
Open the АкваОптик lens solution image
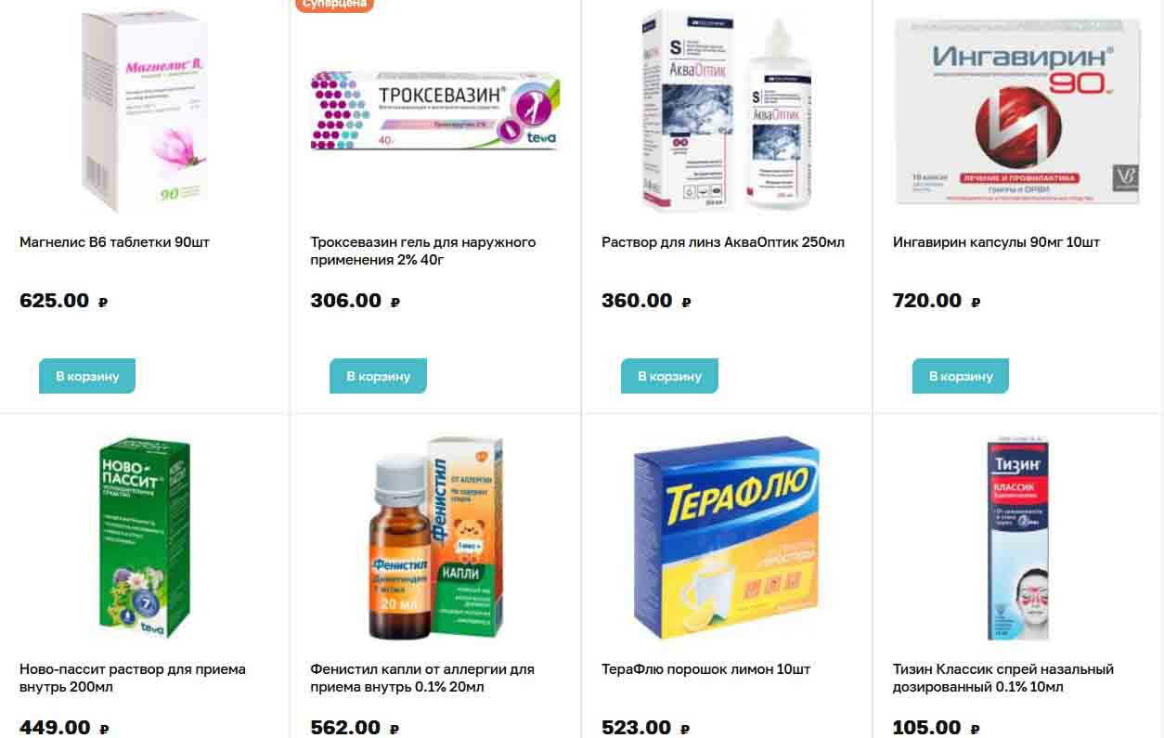[x=727, y=111]
